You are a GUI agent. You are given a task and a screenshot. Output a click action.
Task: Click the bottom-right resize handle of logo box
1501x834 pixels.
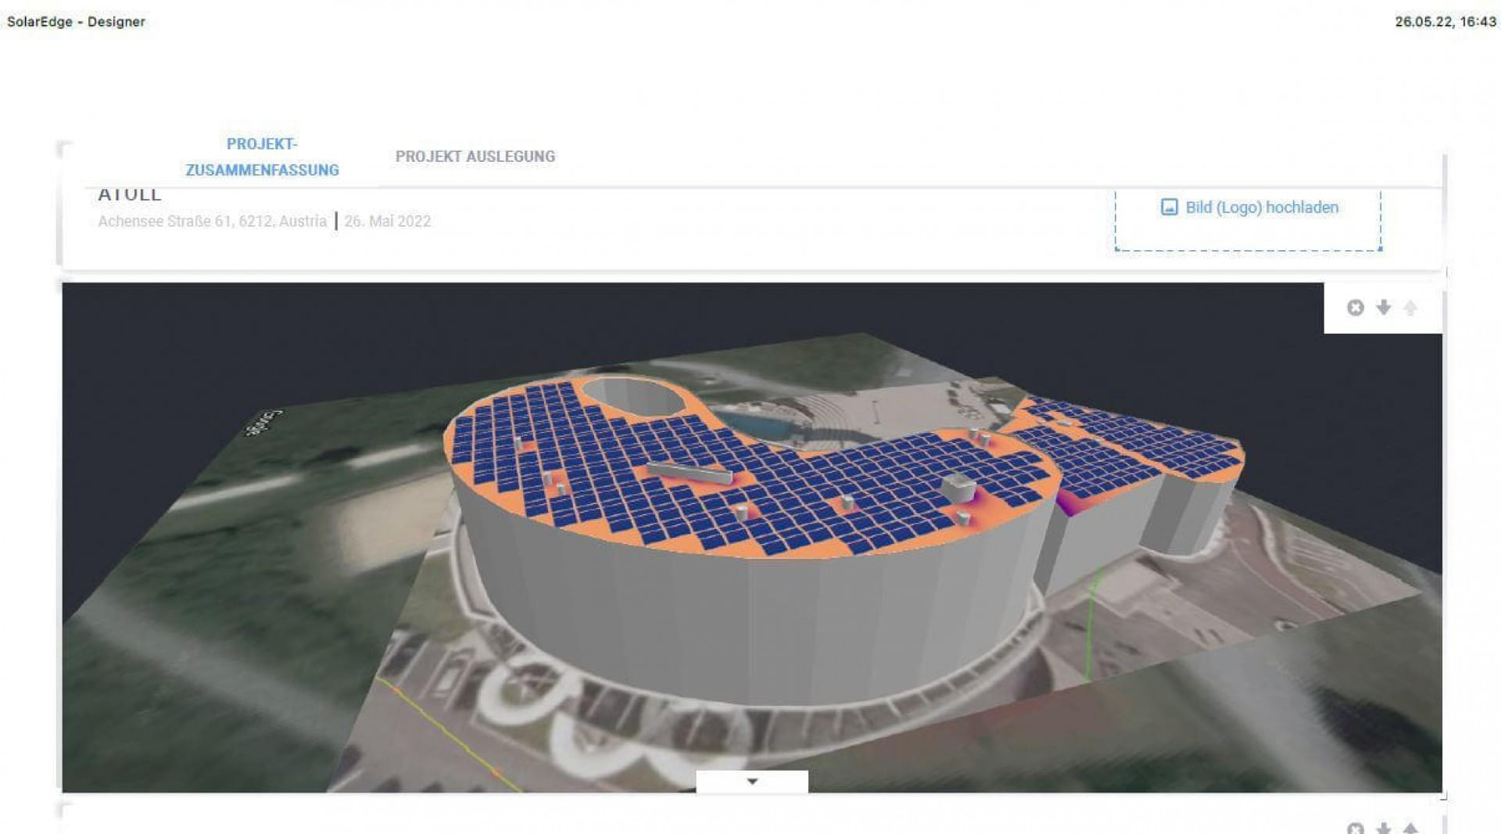pos(1381,249)
